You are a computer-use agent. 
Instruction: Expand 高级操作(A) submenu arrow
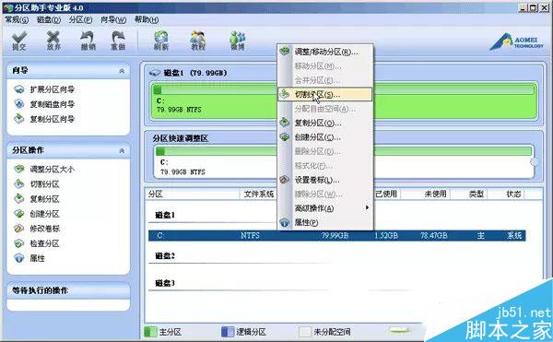[367, 207]
